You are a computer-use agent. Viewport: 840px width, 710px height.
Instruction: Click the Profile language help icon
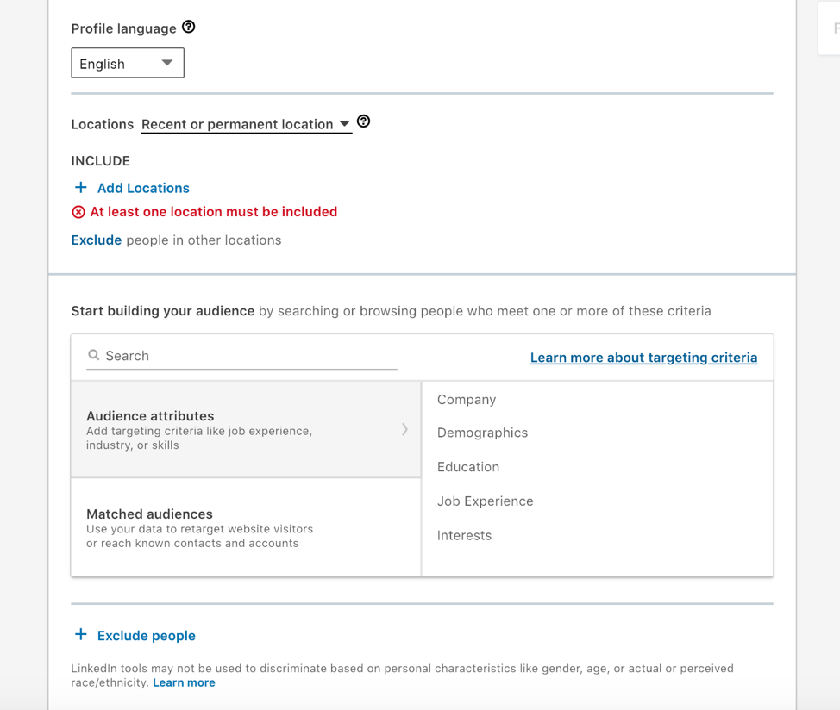(189, 27)
